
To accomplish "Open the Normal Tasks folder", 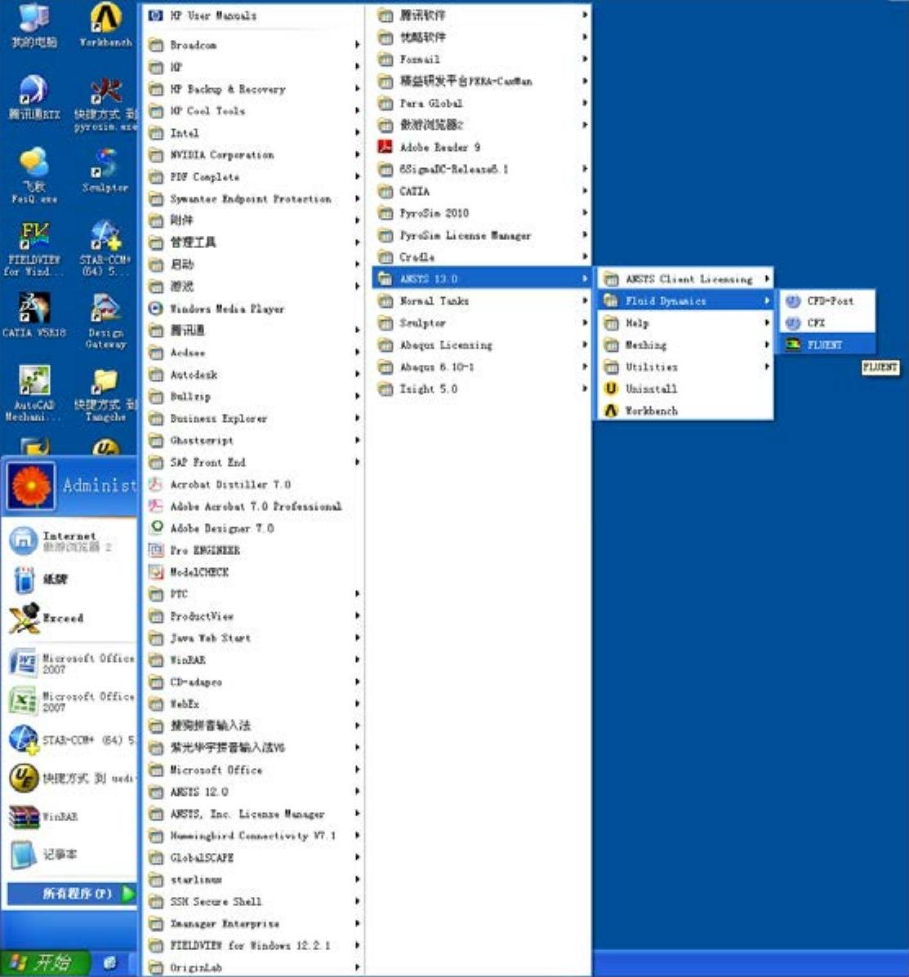I will [481, 301].
